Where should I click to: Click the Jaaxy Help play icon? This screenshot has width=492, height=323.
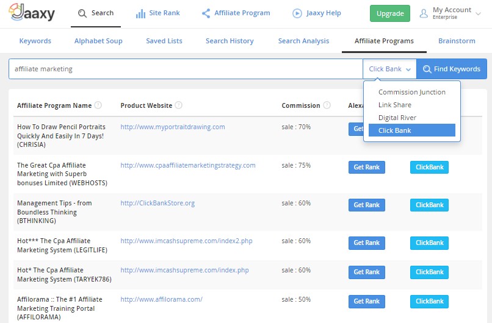[x=297, y=13]
